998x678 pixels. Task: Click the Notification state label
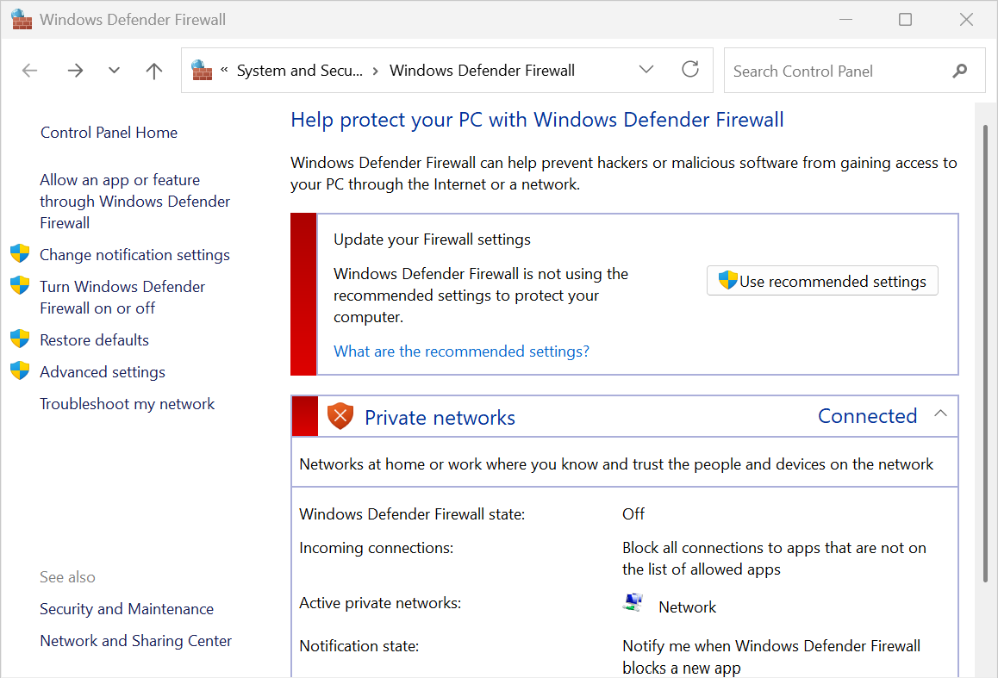(x=359, y=646)
